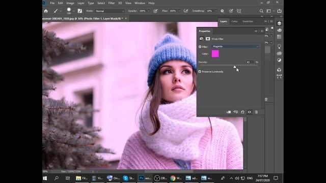Viewport: 326px width, 183px height.
Task: Open the Image menu
Action: [70, 3]
